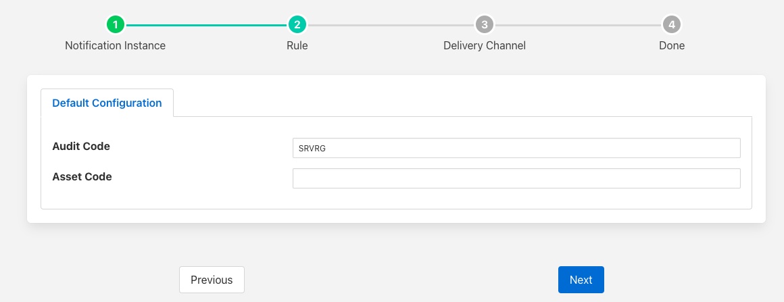The width and height of the screenshot is (784, 302).
Task: Go to the Delivery Channel step label
Action: (484, 46)
